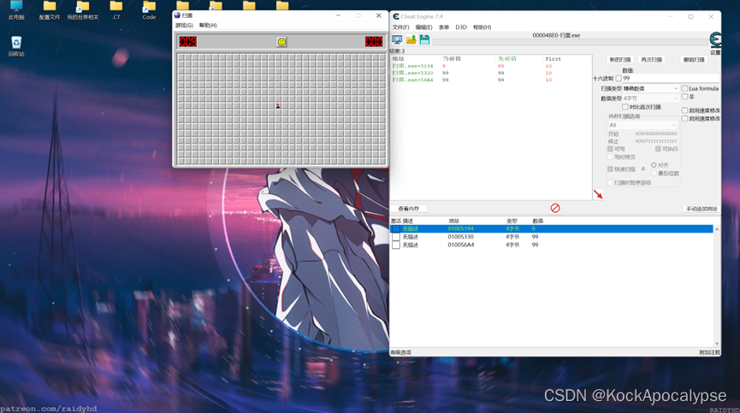Select the result row 扫雷.exe+5194
This screenshot has width=740, height=413.
pos(491,66)
